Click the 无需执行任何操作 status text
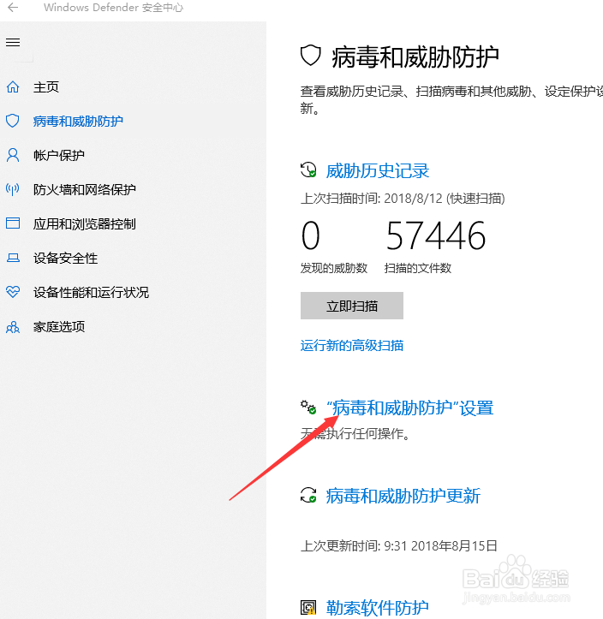This screenshot has height=619, width=603. tap(355, 434)
